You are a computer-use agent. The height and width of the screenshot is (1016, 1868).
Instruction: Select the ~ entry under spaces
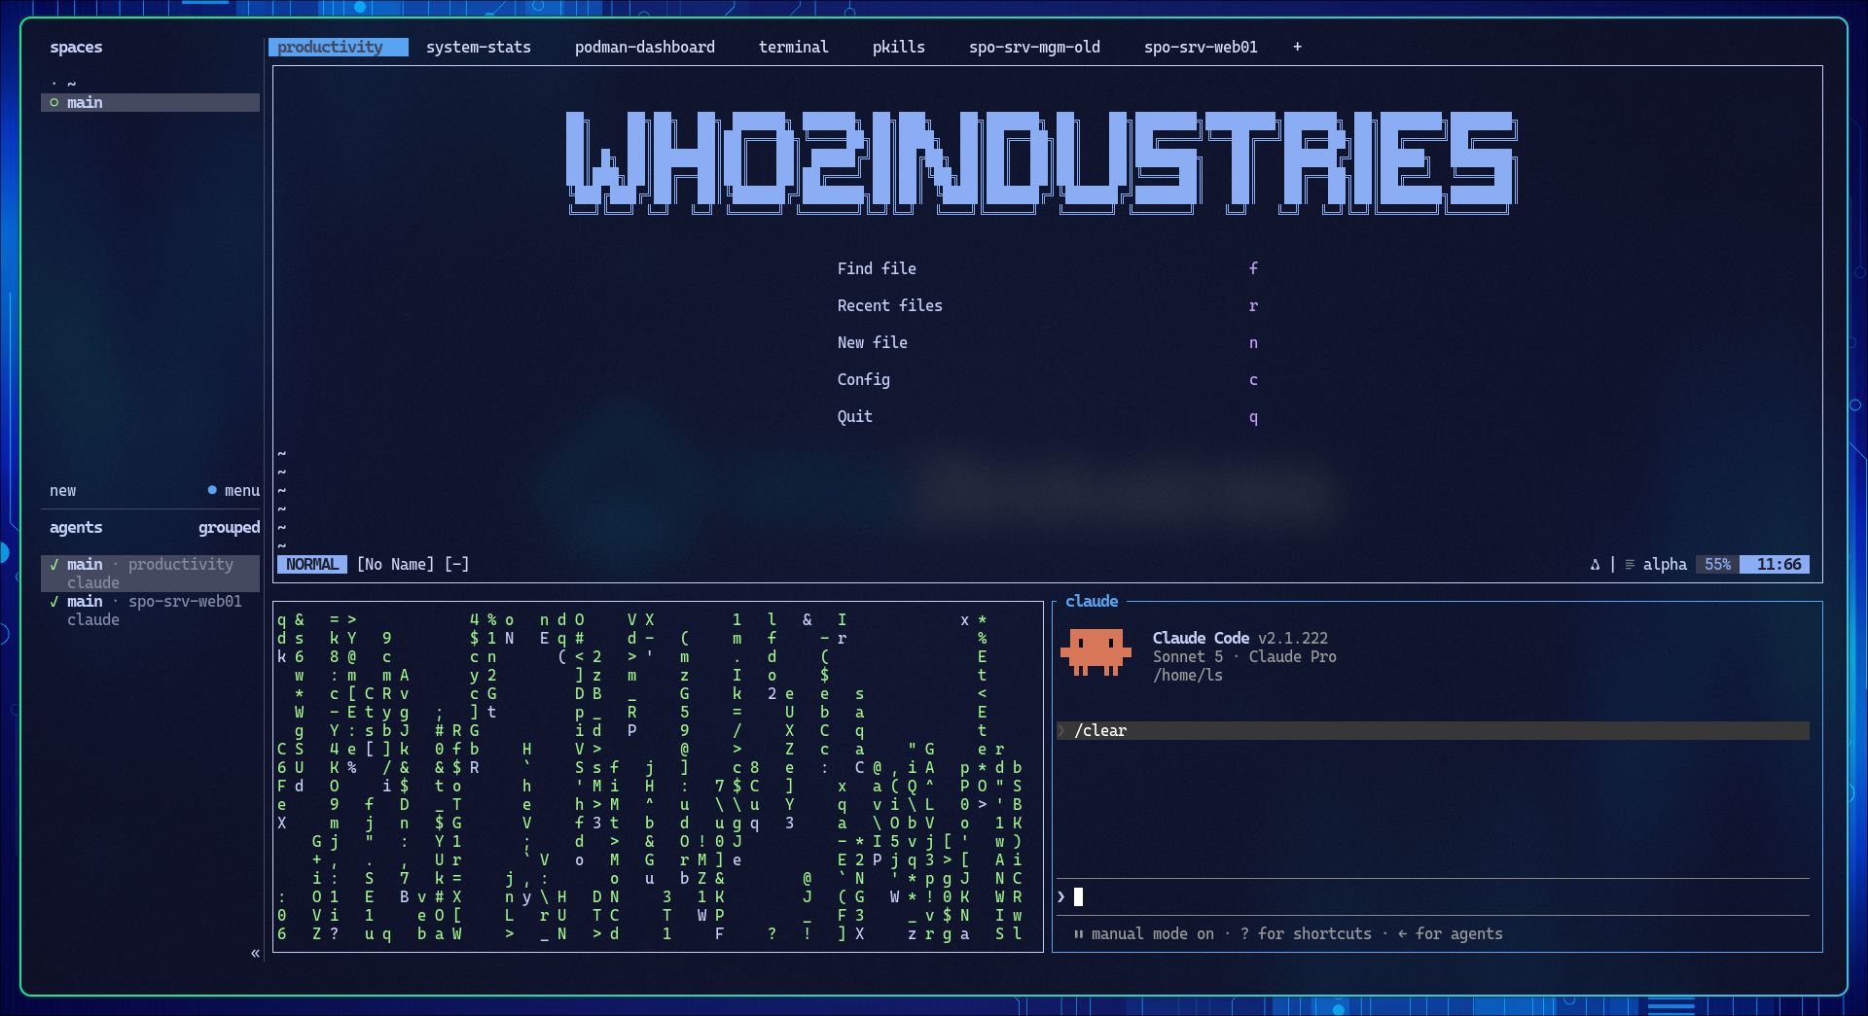(x=71, y=84)
